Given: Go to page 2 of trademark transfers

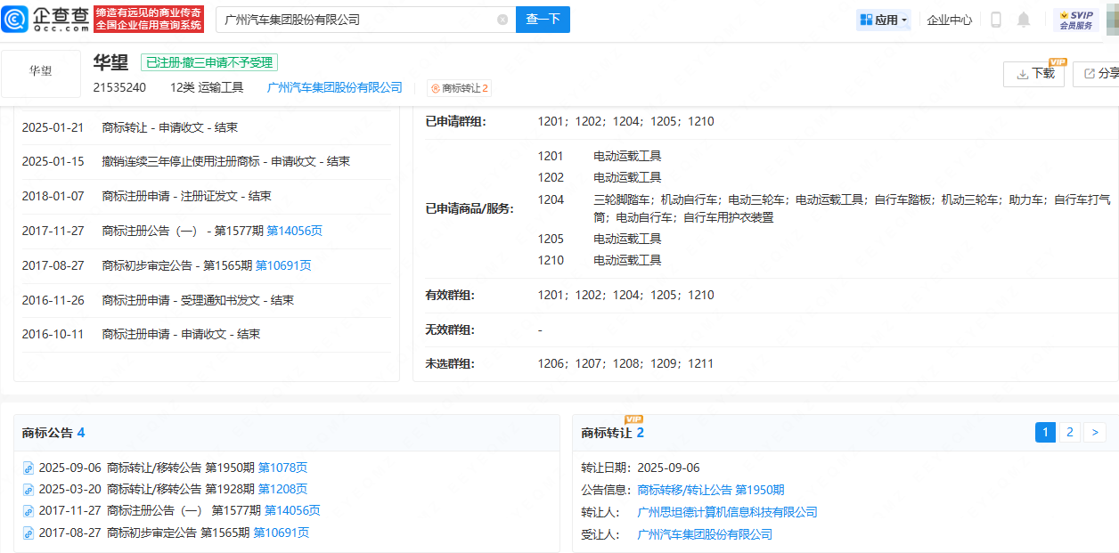Looking at the screenshot, I should tap(1069, 433).
